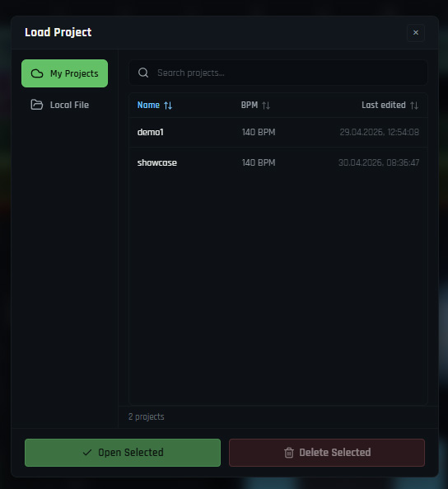Focus the Search projects input field
Screen dimensions: 448x489
278,73
